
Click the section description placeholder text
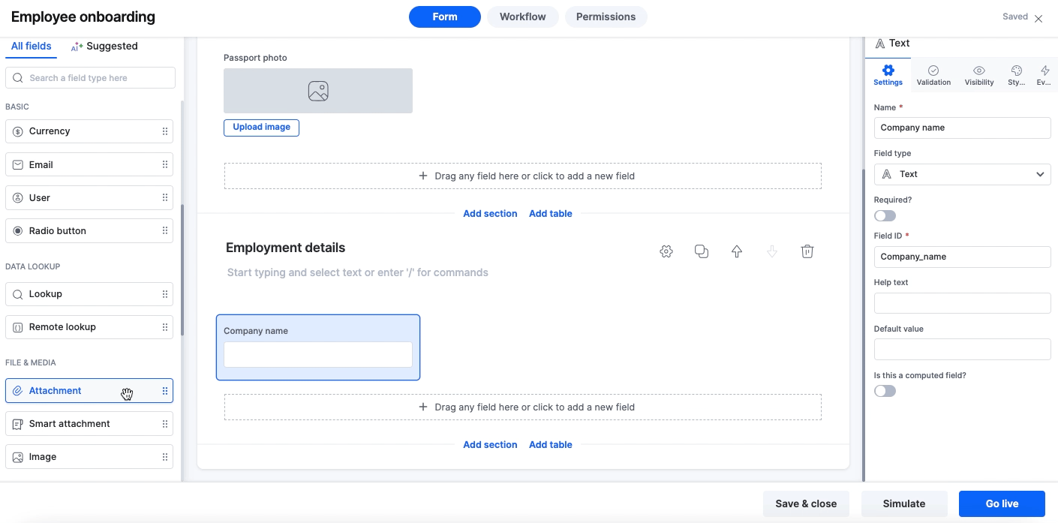point(358,272)
